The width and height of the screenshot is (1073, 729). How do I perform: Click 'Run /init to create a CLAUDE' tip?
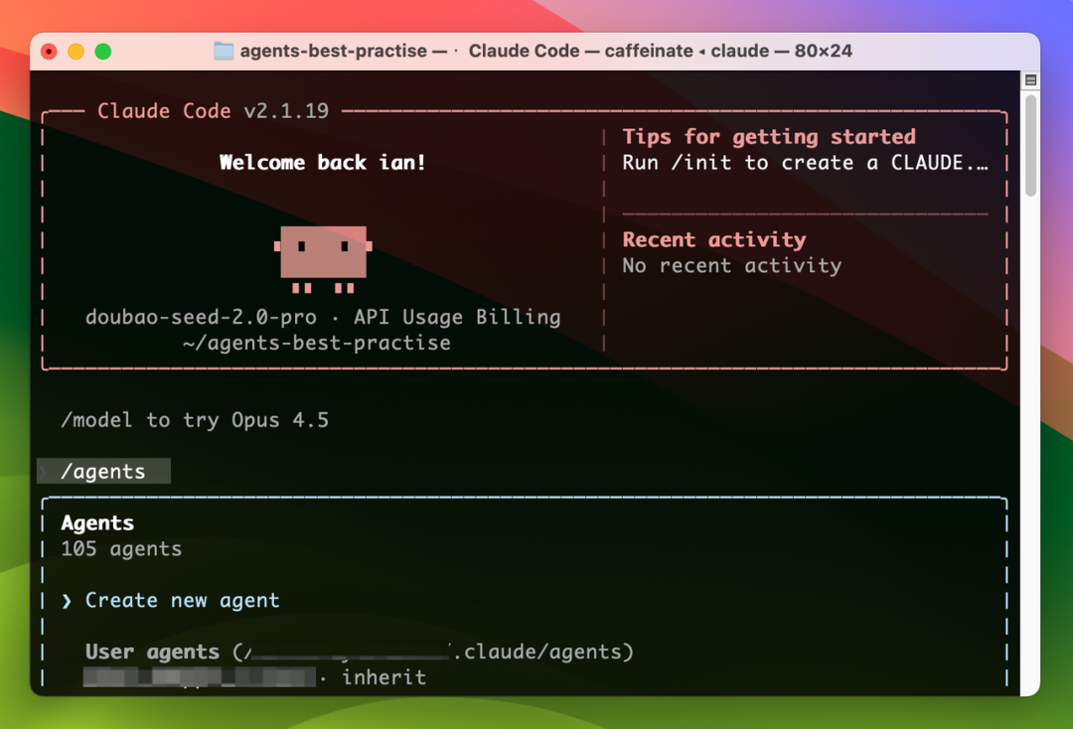click(x=805, y=163)
